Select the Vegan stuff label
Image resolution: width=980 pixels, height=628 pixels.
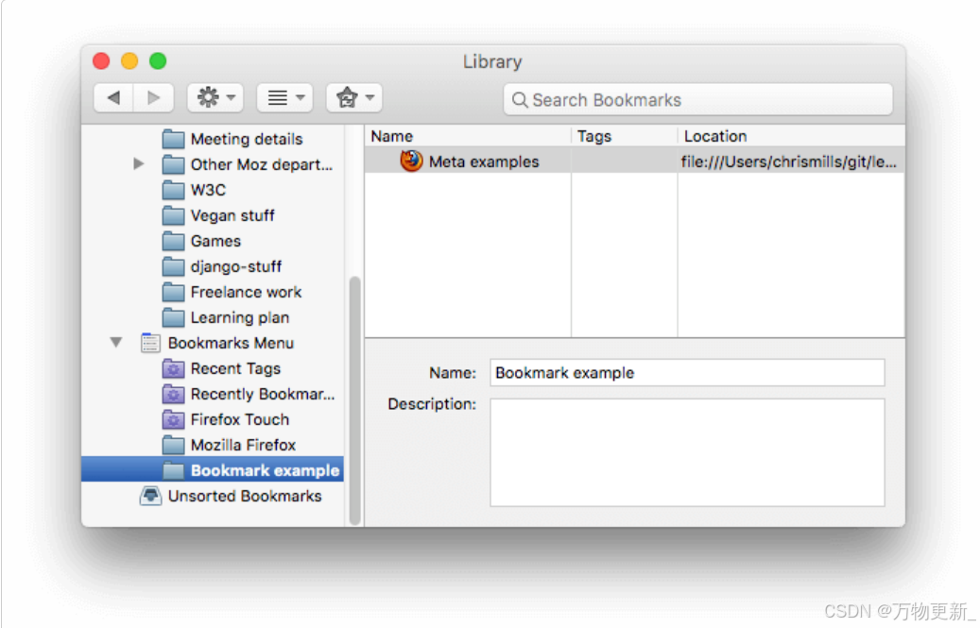232,215
